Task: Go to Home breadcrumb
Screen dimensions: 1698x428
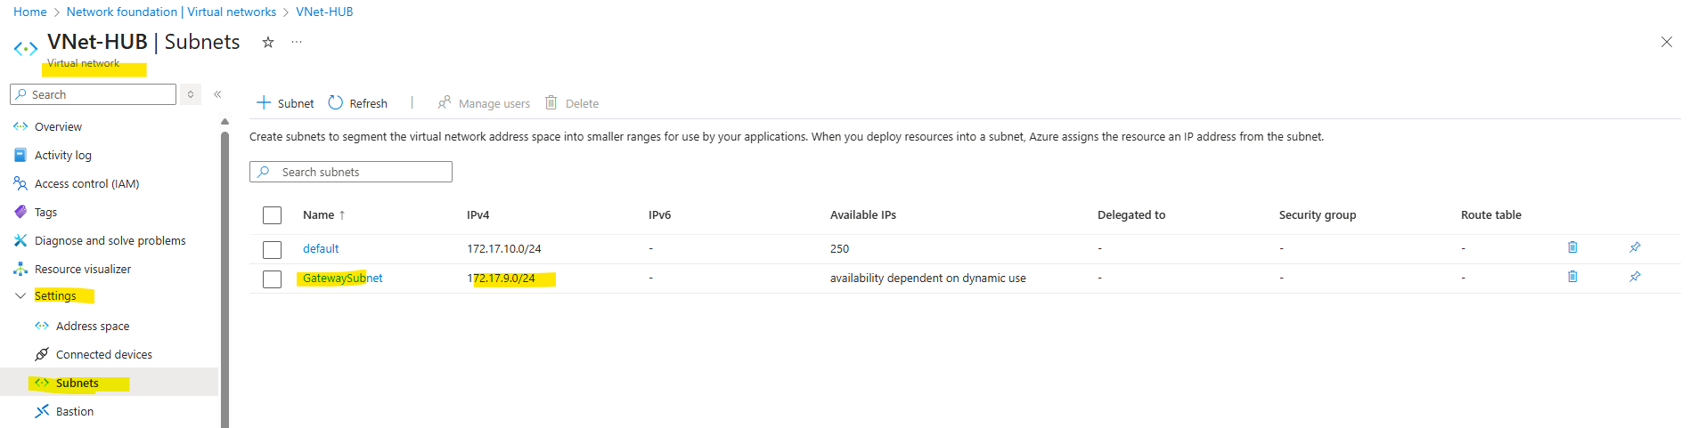Action: pyautogui.click(x=30, y=12)
